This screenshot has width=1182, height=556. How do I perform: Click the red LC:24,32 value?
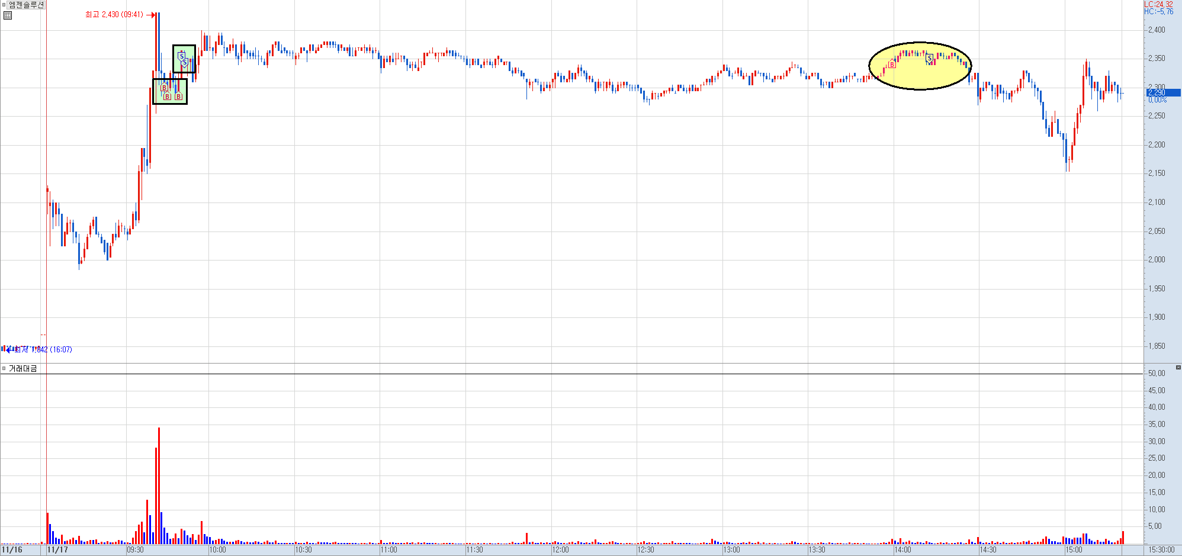point(1159,4)
